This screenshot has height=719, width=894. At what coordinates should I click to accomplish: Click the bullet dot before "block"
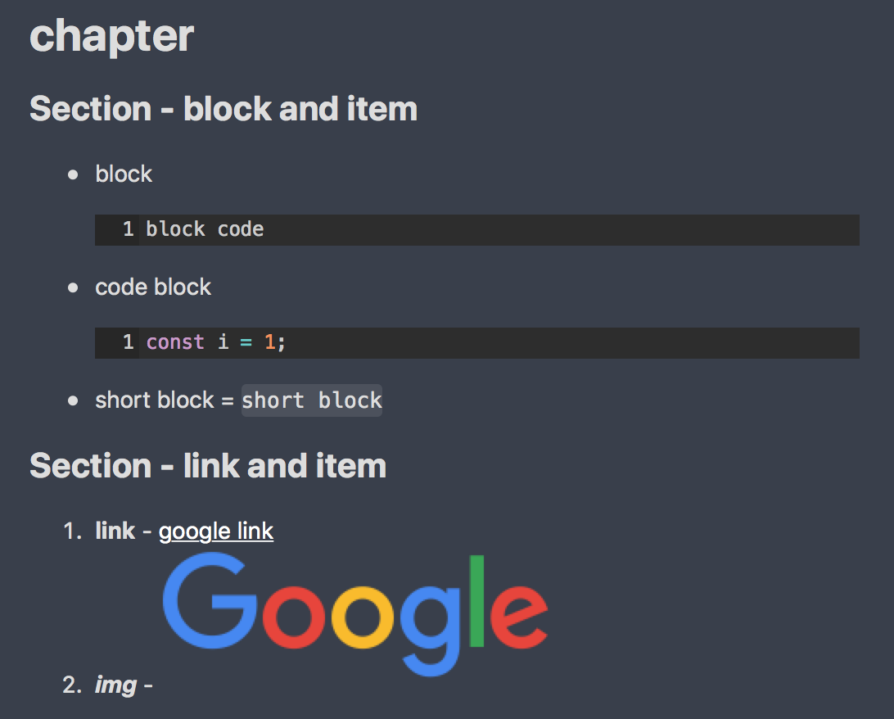pos(74,174)
